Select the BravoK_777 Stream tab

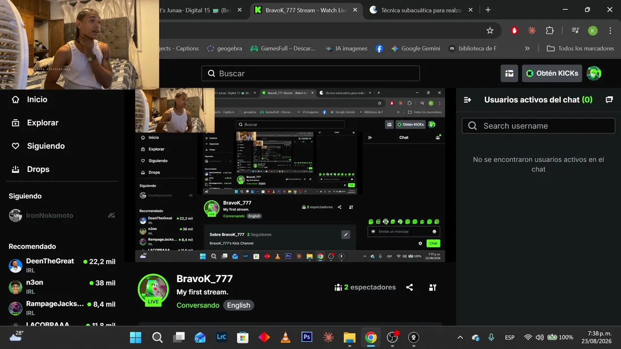pos(306,10)
